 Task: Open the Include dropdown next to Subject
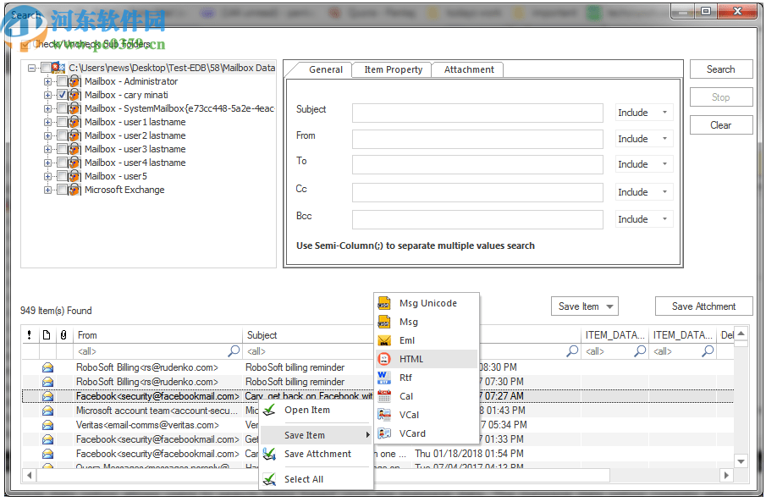pos(644,112)
